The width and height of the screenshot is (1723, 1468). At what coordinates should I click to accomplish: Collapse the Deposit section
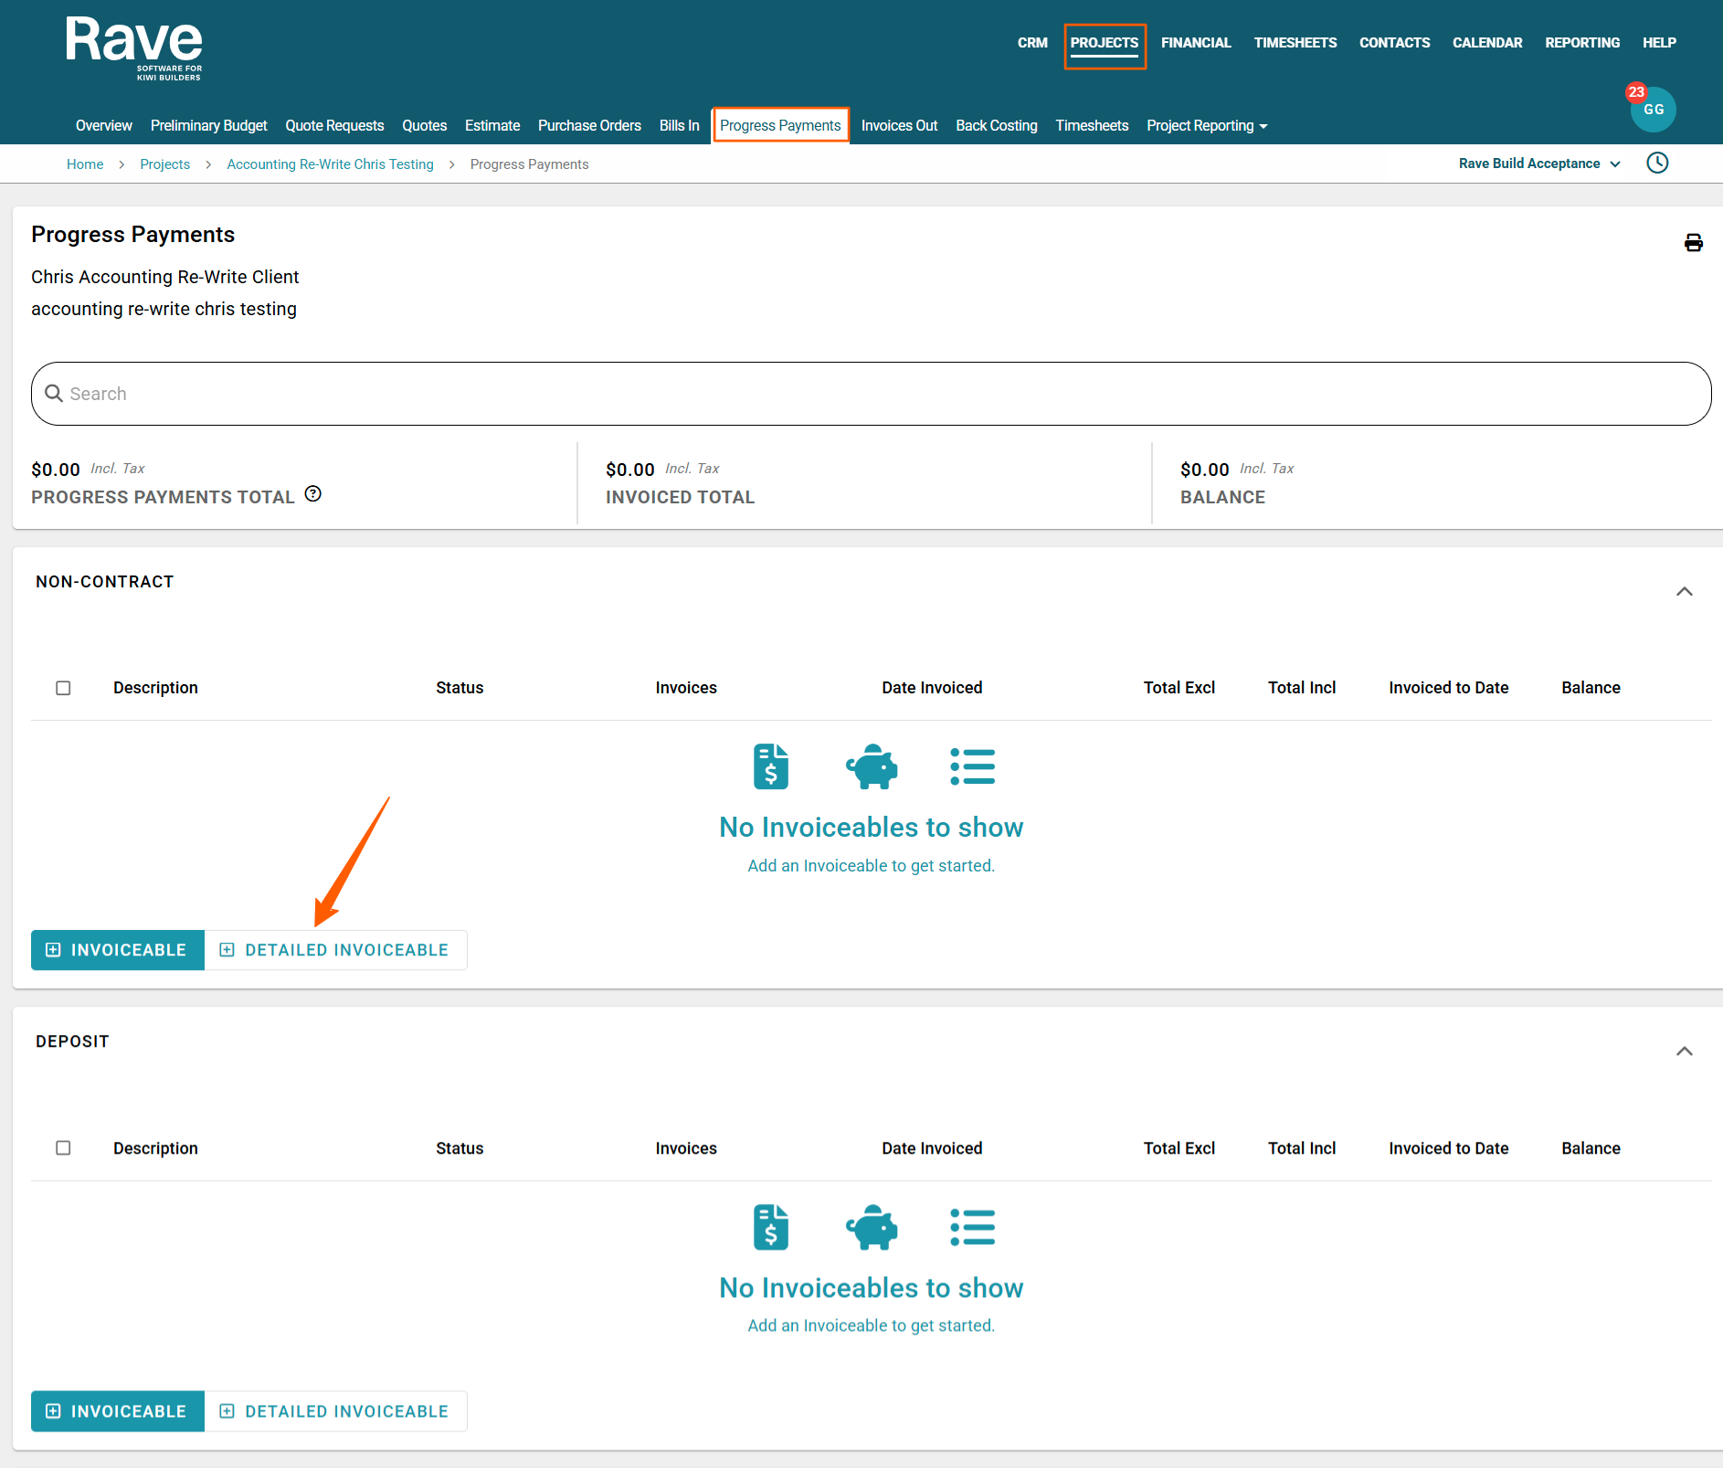1684,1051
